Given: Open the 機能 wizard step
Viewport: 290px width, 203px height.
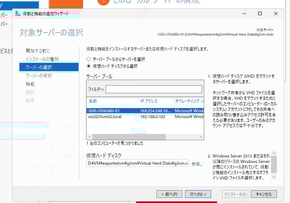Looking at the screenshot, I should (x=30, y=84).
